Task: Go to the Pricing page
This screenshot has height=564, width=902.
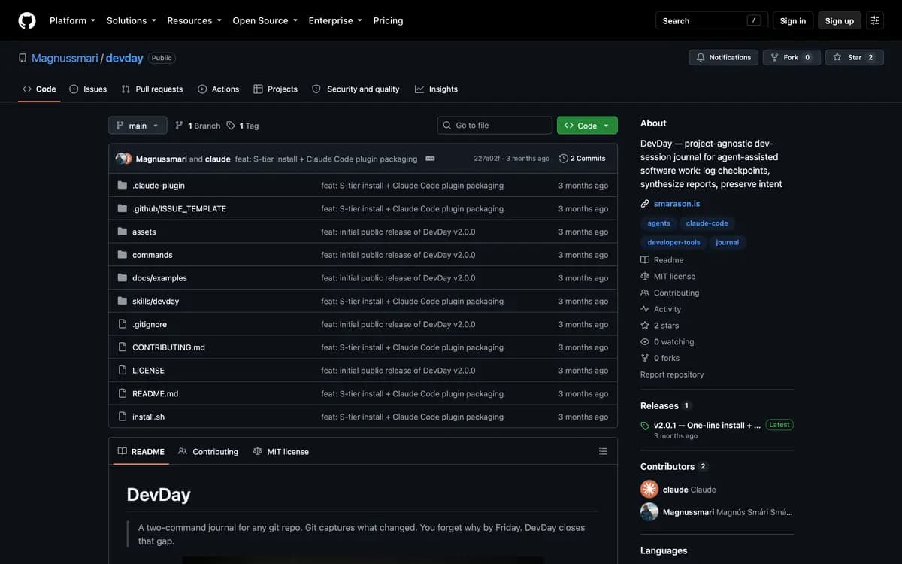Action: (x=388, y=20)
